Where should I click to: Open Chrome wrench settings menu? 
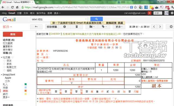[x=172, y=7]
